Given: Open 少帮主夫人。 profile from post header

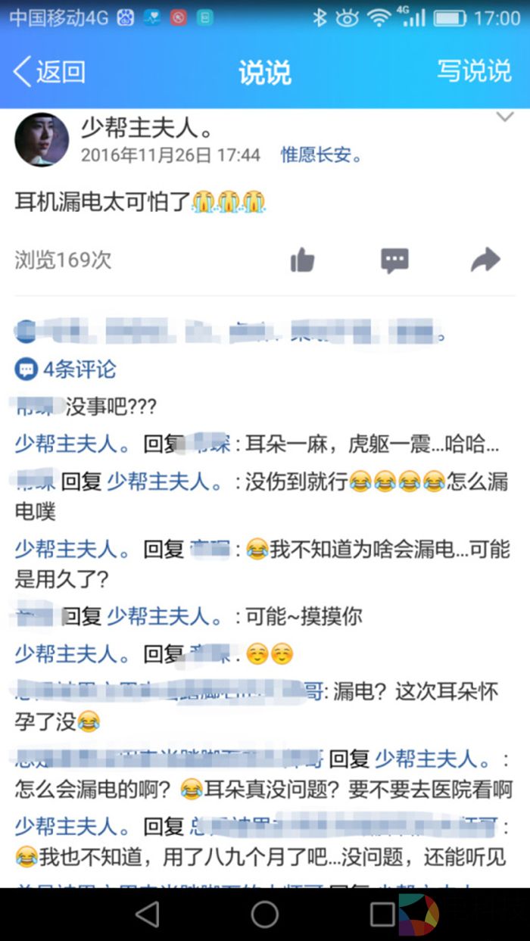Looking at the screenshot, I should point(148,129).
